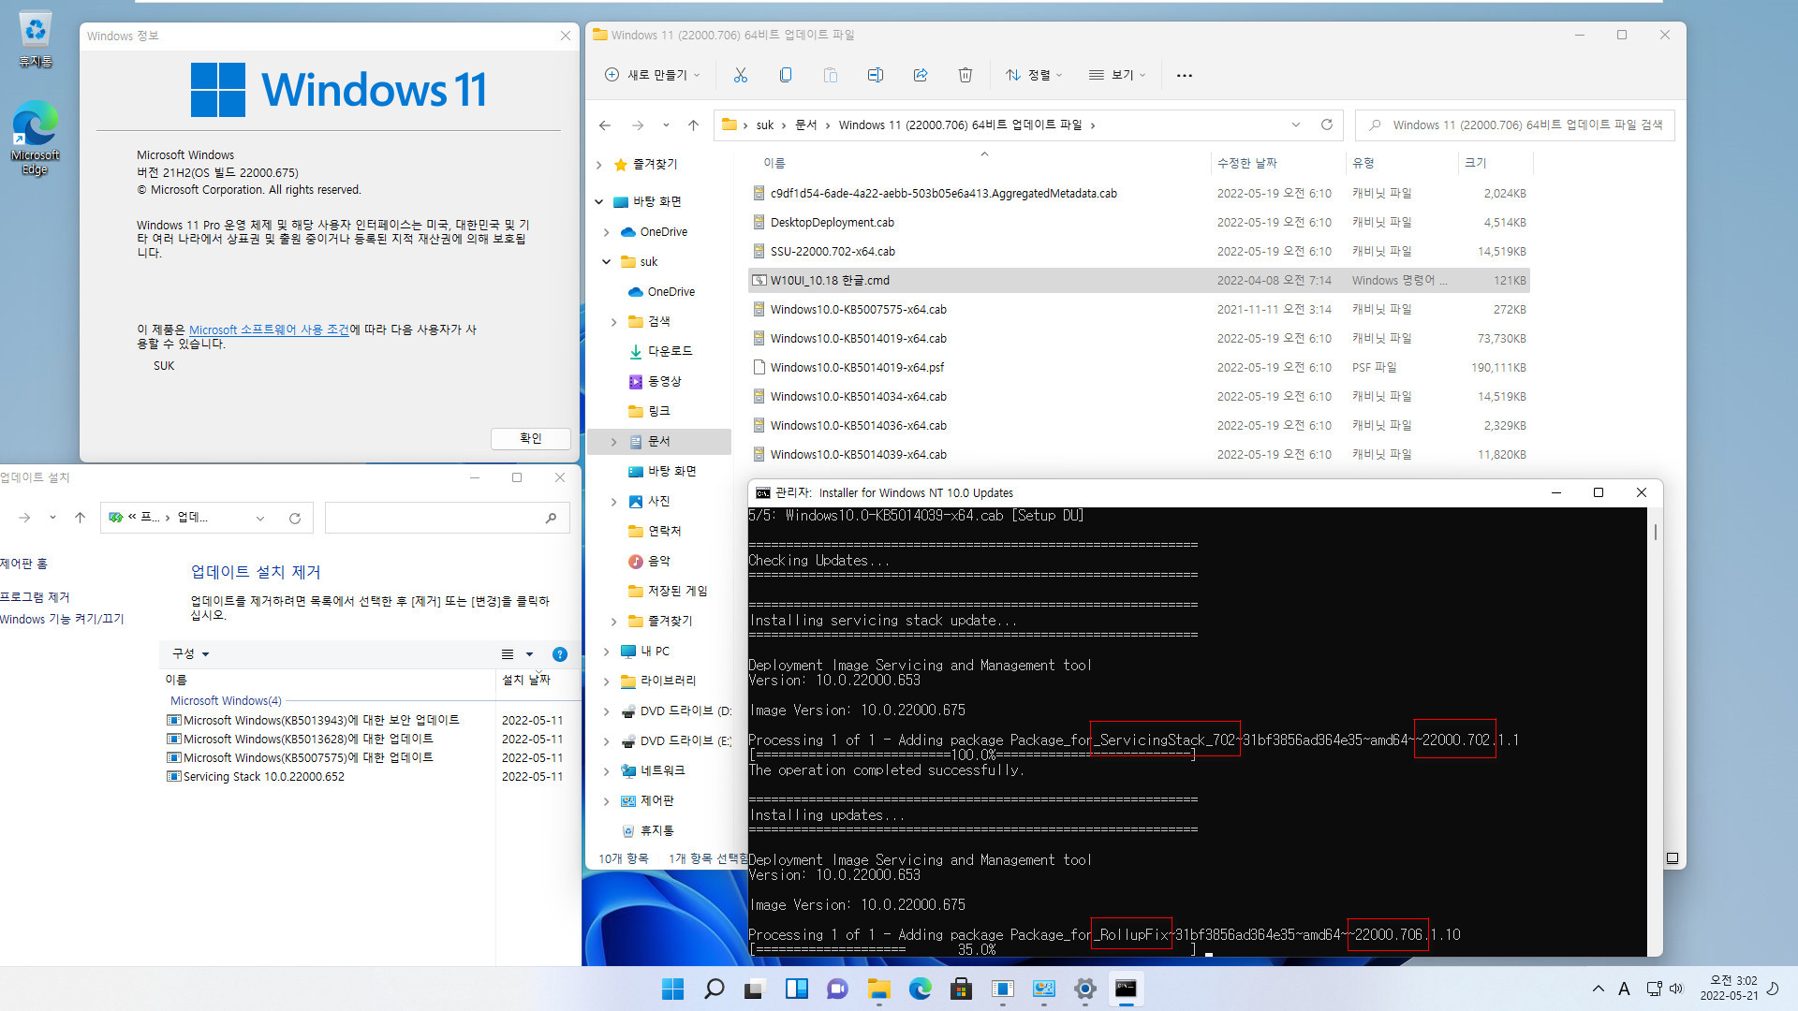The image size is (1798, 1011).
Task: Open Microsoft 소프트웨어 사용 조건 link
Action: click(x=269, y=330)
